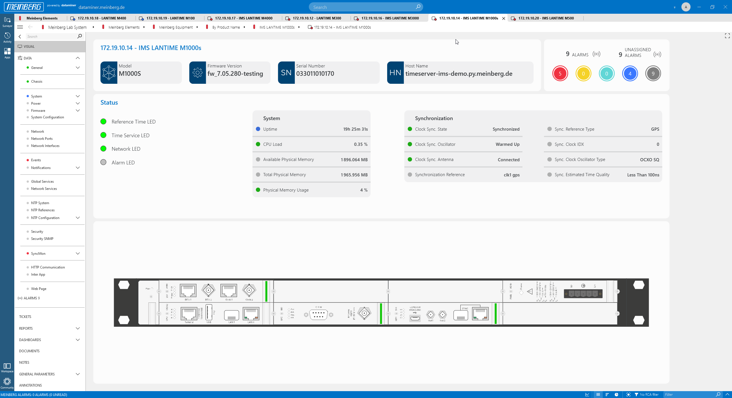This screenshot has height=398, width=732.
Task: Click the back arrow in breadcrumb bar
Action: [30, 27]
